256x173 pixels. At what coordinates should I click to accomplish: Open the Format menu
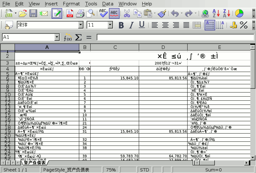pos(71,4)
